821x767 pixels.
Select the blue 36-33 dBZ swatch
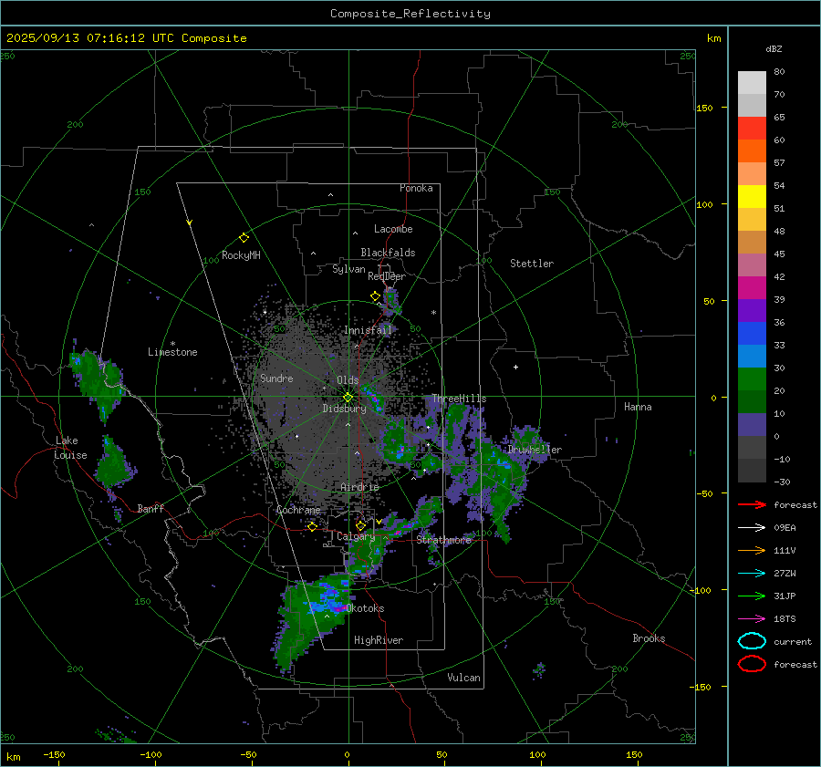point(752,334)
